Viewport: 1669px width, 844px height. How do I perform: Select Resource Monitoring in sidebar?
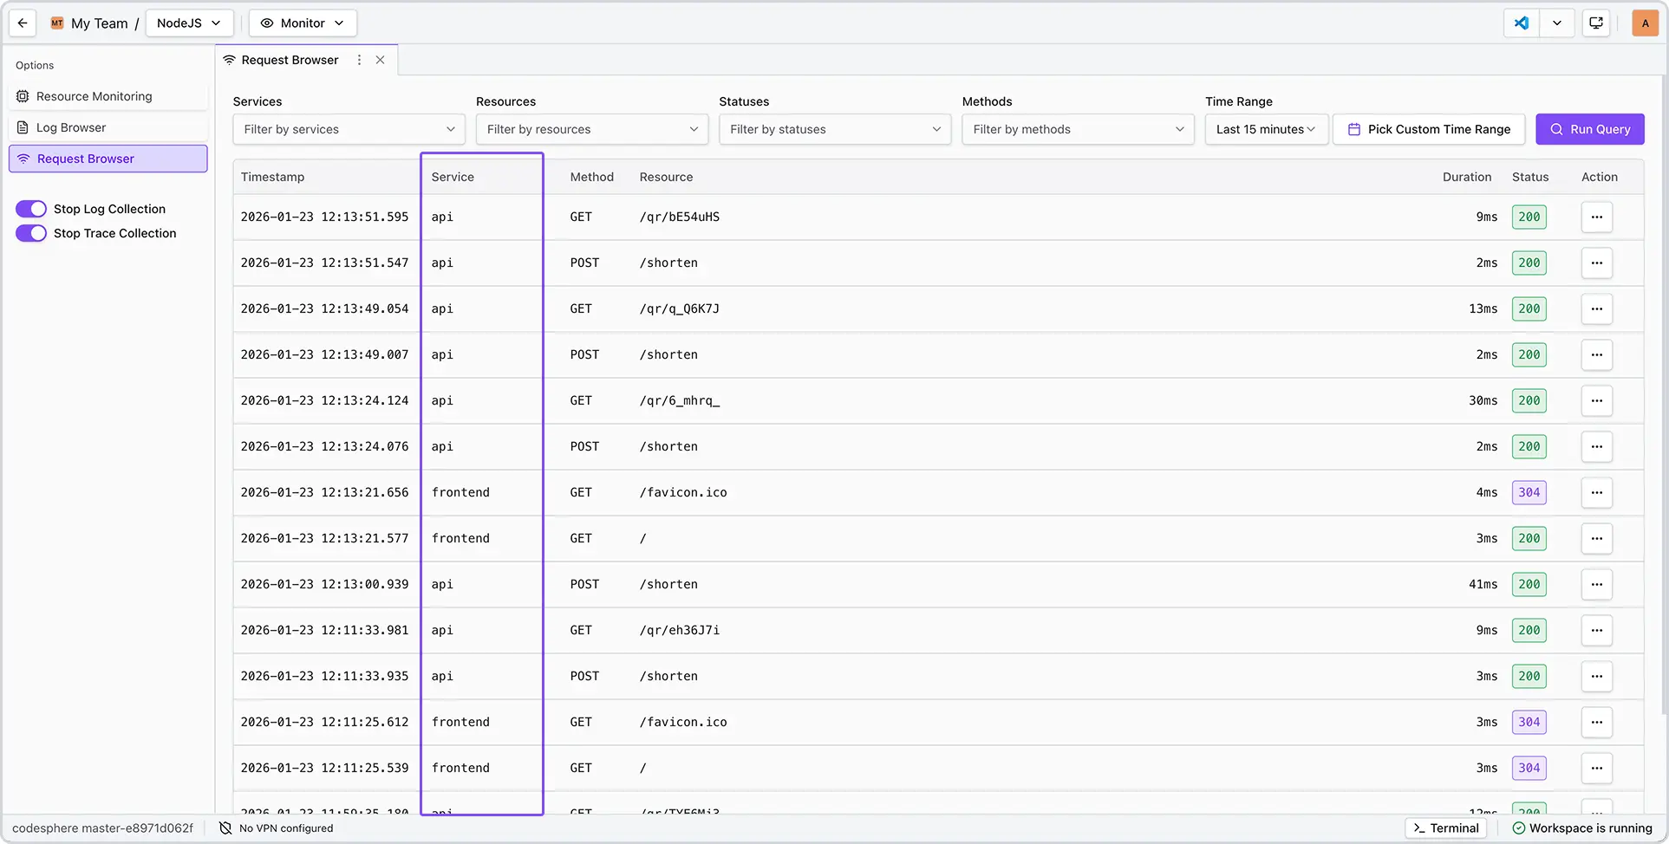pos(94,96)
